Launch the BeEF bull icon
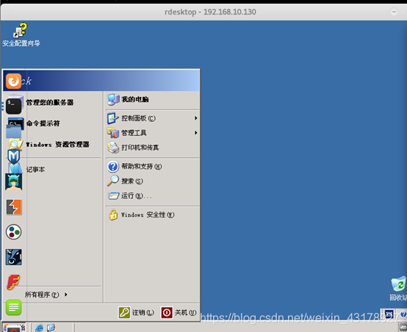This screenshot has height=332, width=407. (x=13, y=257)
